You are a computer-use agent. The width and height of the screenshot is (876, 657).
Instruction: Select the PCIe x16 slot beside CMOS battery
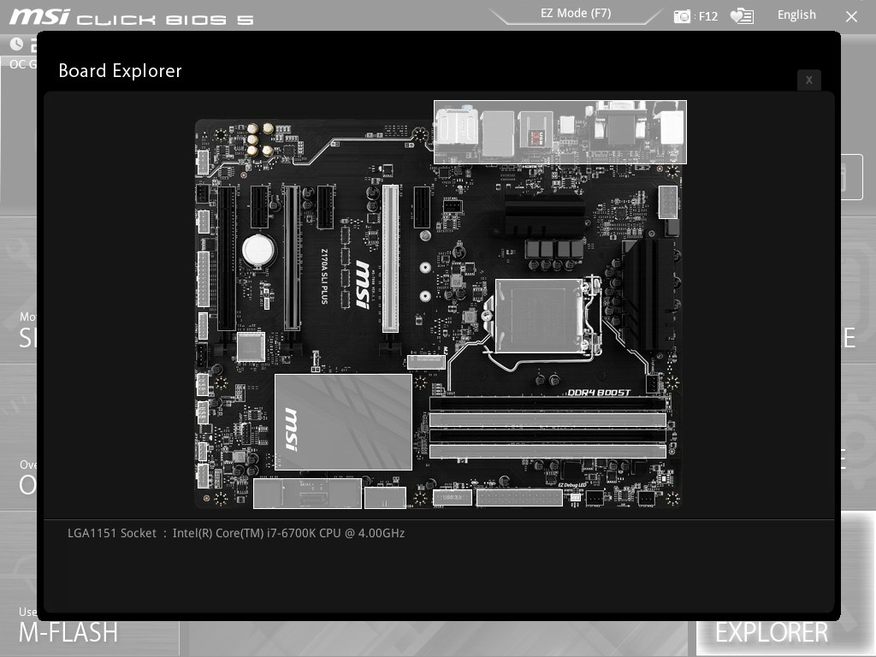coord(292,258)
